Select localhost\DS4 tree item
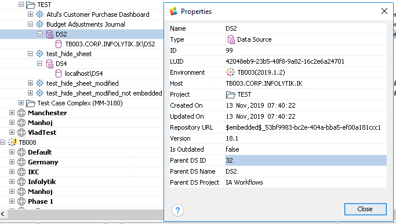This screenshot has height=224, width=396. tap(84, 74)
